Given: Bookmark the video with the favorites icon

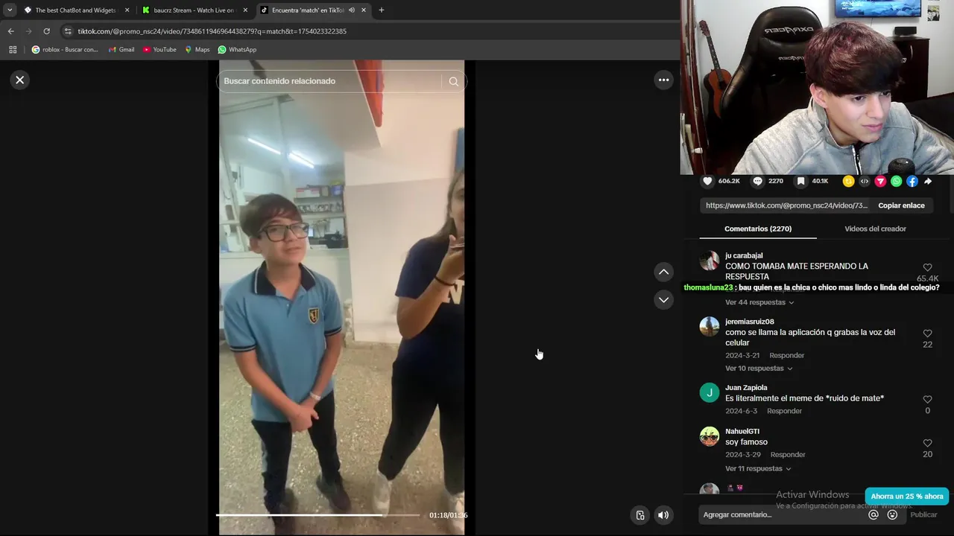Looking at the screenshot, I should pyautogui.click(x=800, y=181).
